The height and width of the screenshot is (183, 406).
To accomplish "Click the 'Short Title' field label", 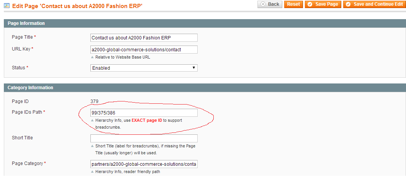I will pos(22,138).
